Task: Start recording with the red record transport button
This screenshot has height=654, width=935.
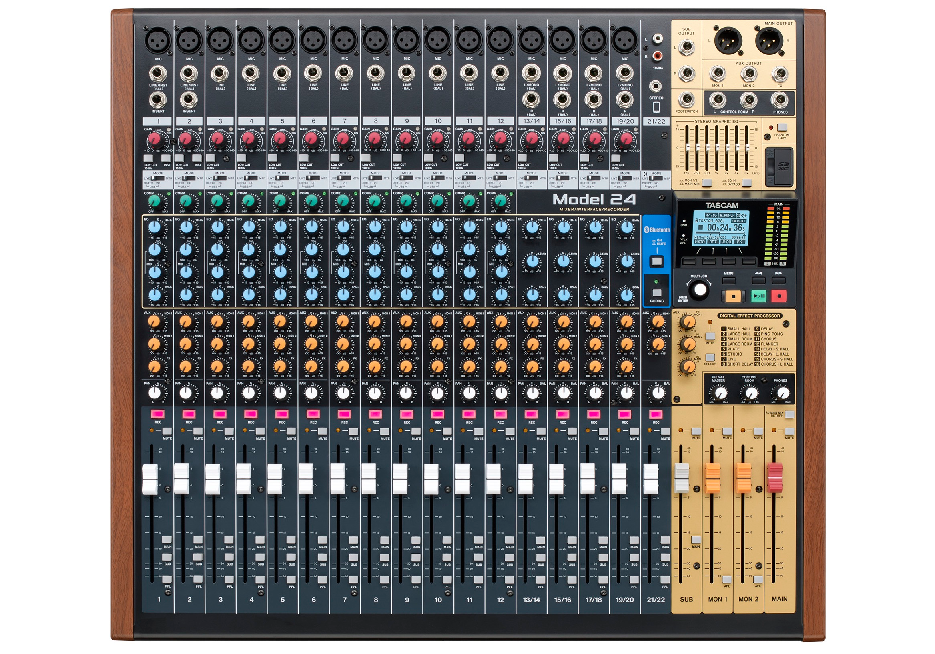Action: (779, 296)
